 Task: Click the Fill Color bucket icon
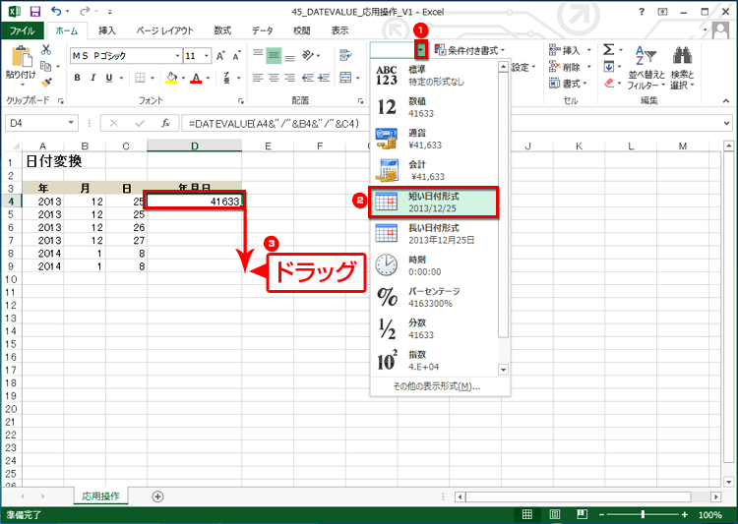pos(171,78)
